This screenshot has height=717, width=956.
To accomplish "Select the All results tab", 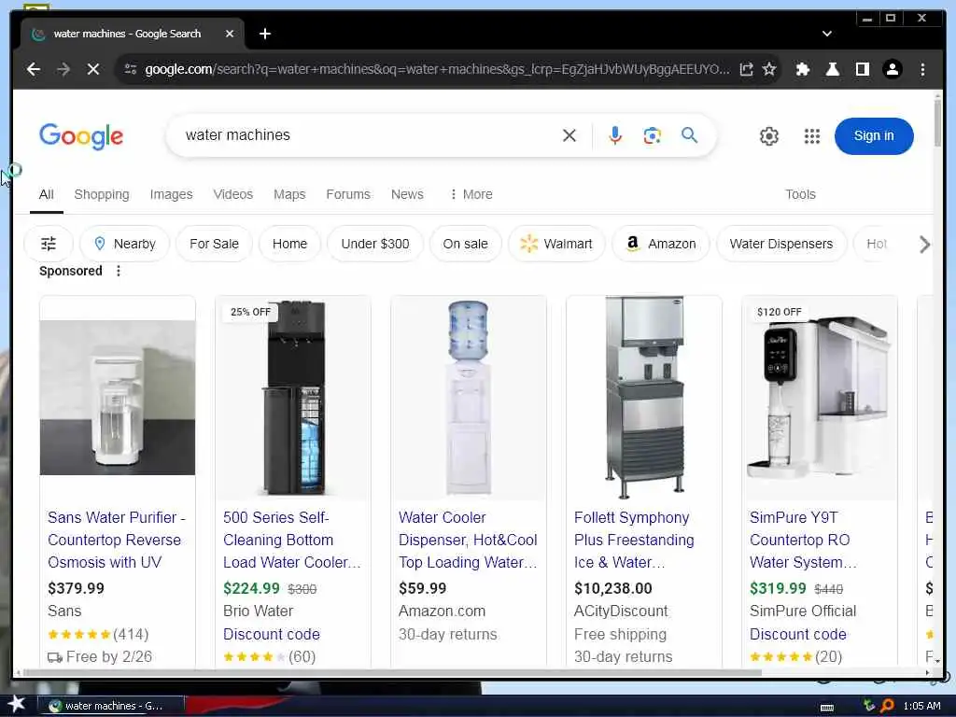I will click(x=47, y=194).
